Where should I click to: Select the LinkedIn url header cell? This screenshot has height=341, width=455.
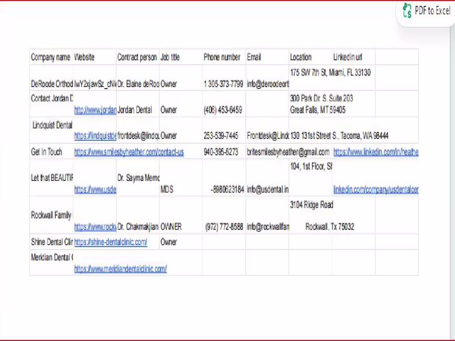tap(354, 57)
